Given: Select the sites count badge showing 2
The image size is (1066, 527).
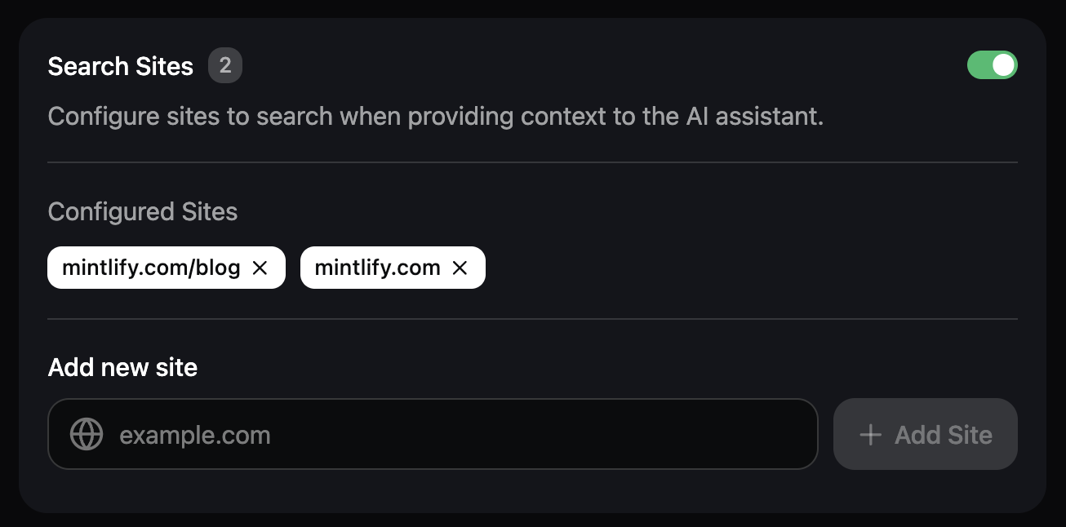Looking at the screenshot, I should [x=225, y=66].
